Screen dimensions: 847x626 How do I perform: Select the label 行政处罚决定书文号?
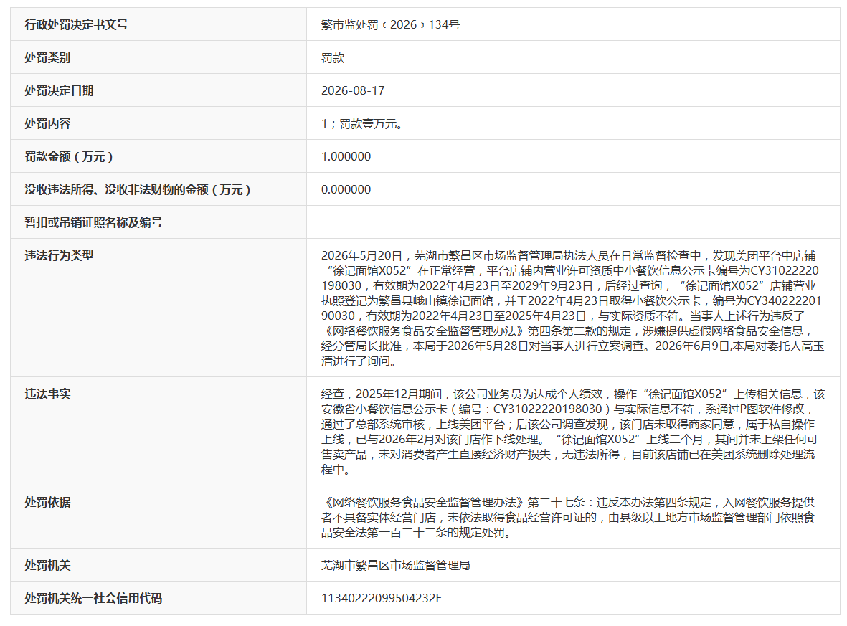[76, 24]
